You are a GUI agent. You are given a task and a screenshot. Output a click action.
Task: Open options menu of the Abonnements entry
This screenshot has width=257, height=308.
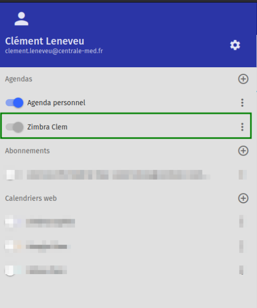tap(242, 175)
